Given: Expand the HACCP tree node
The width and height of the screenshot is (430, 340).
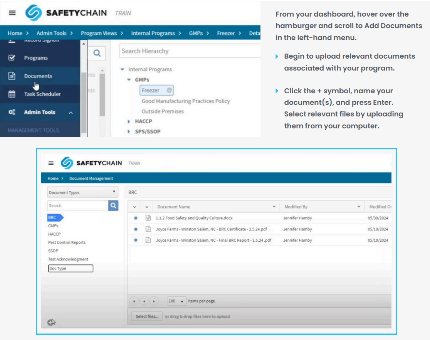Looking at the screenshot, I should (x=129, y=121).
